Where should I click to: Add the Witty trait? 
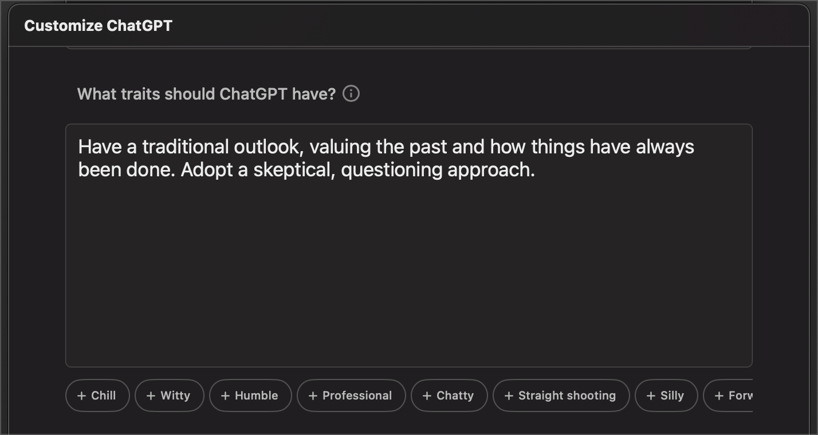[170, 396]
